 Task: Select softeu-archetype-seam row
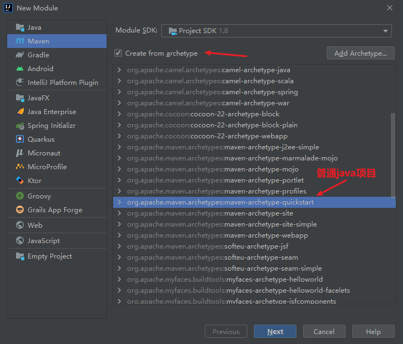254,257
